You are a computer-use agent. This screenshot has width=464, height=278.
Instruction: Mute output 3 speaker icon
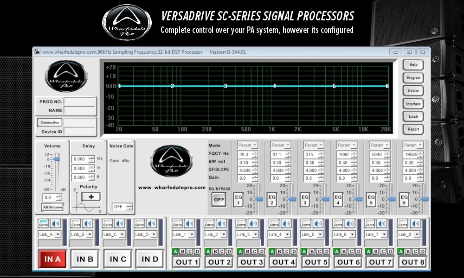coord(254,224)
